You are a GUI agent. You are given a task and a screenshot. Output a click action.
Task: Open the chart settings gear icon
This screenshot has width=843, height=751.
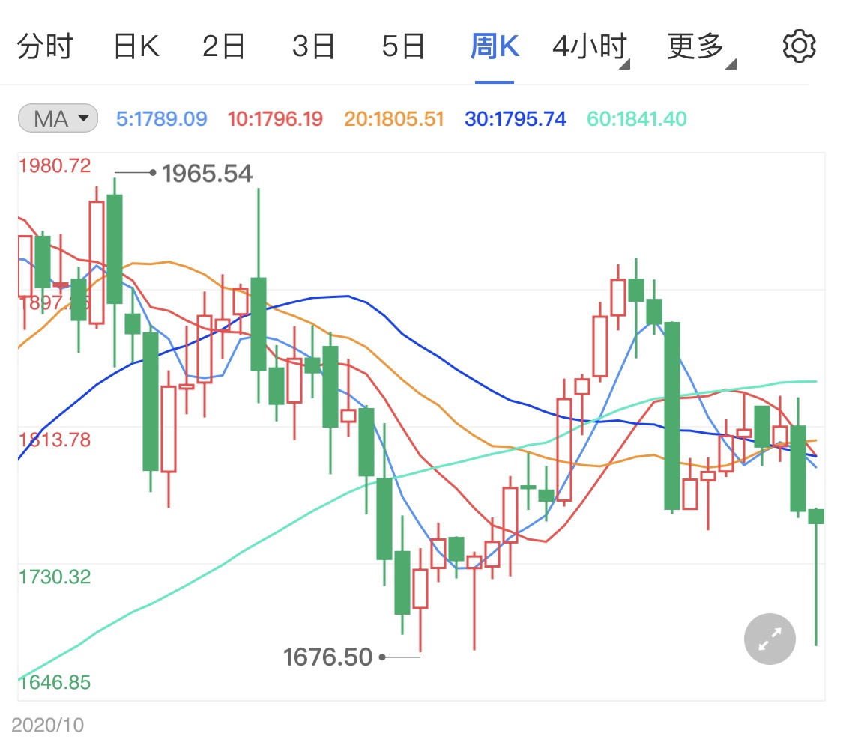tap(798, 45)
